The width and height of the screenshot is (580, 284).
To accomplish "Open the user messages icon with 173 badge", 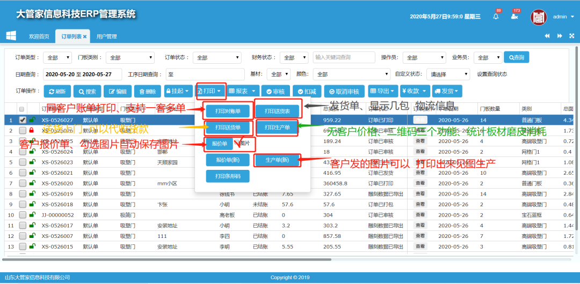I will tap(514, 17).
